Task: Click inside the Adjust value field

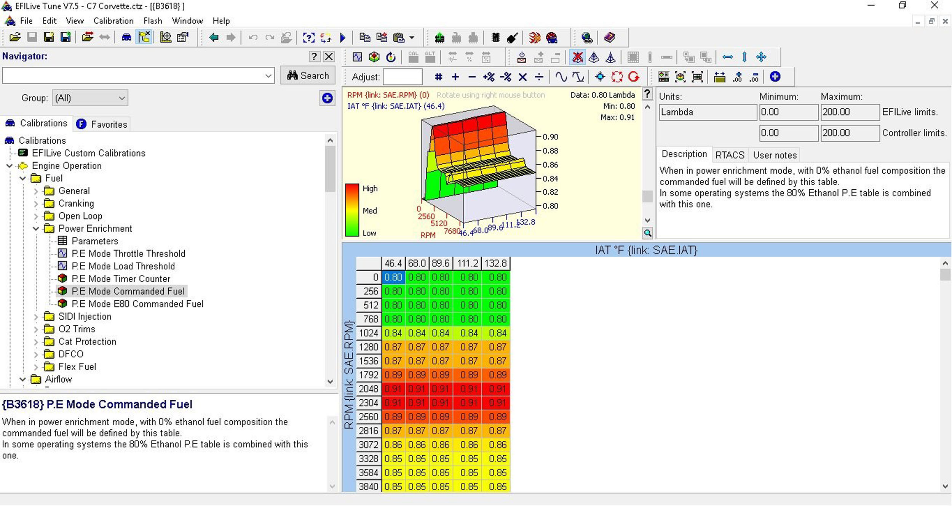Action: (403, 77)
